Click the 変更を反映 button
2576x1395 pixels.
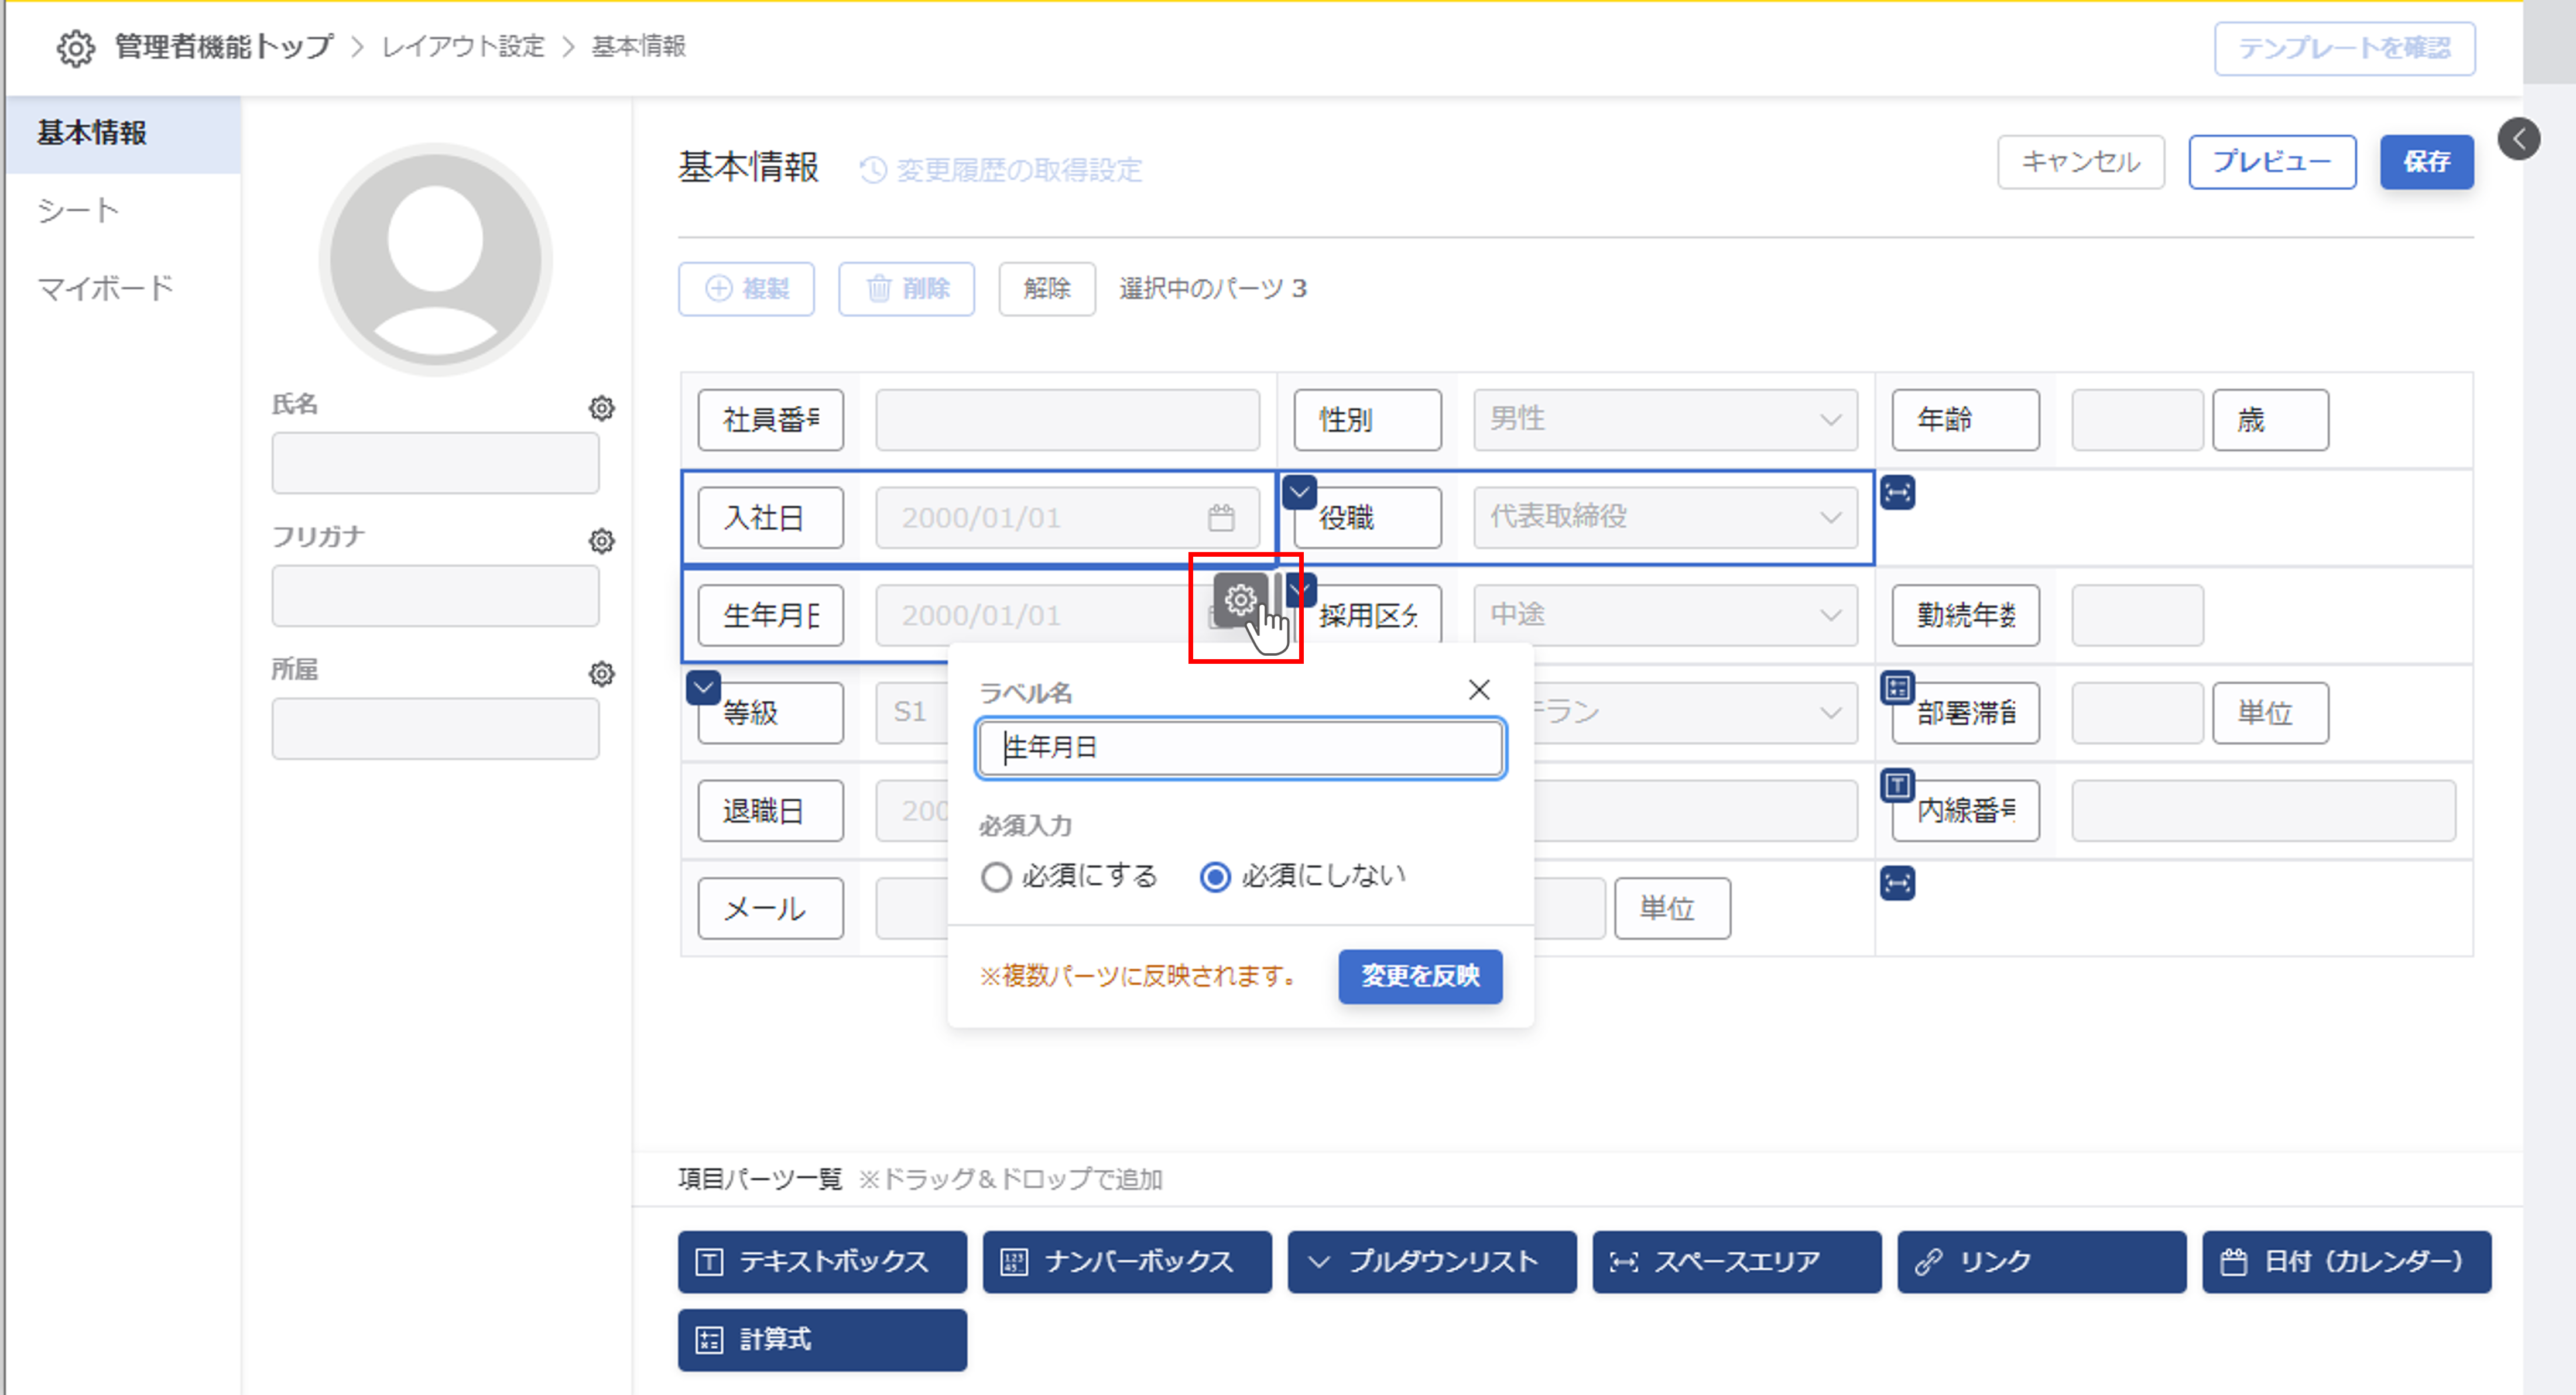[1420, 976]
